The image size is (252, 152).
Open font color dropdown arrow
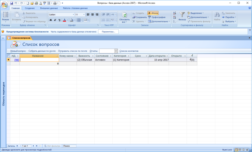[x=68, y=20]
